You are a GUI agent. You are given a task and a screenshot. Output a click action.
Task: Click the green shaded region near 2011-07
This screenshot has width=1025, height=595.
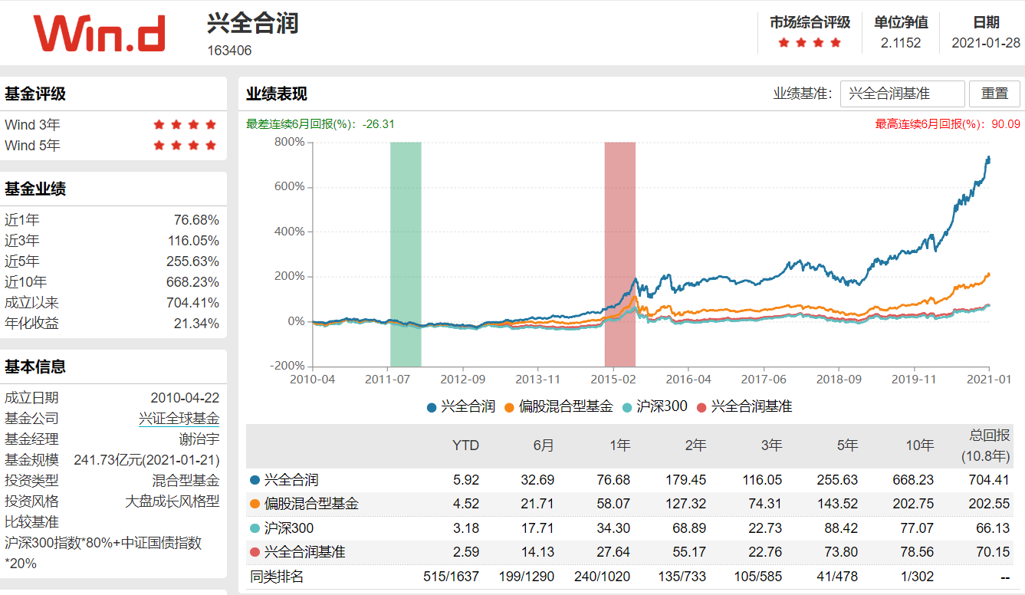pyautogui.click(x=406, y=253)
